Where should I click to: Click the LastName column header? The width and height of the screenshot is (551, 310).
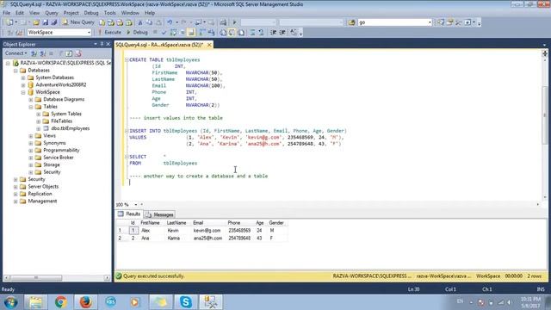176,223
